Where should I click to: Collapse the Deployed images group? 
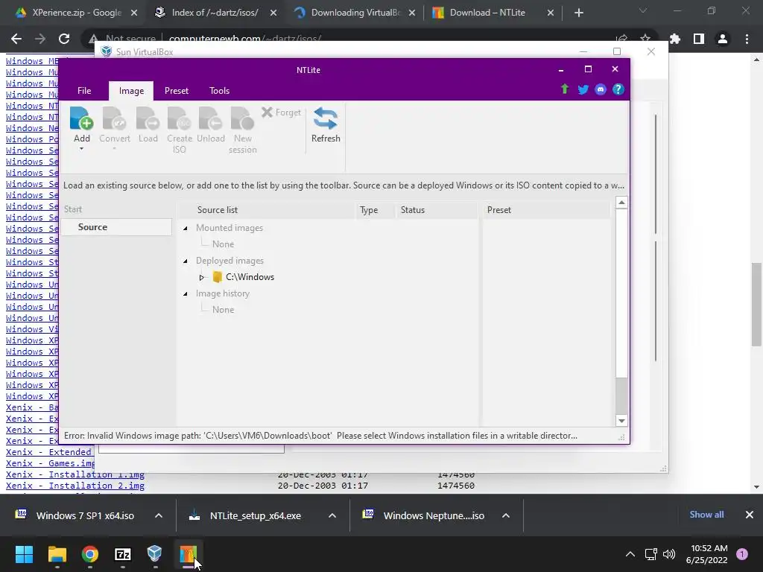coord(186,261)
